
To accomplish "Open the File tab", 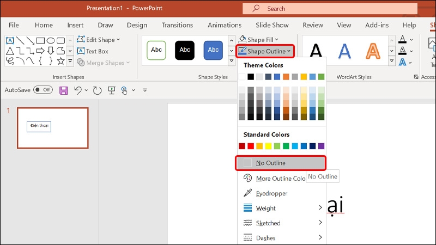I will click(14, 25).
